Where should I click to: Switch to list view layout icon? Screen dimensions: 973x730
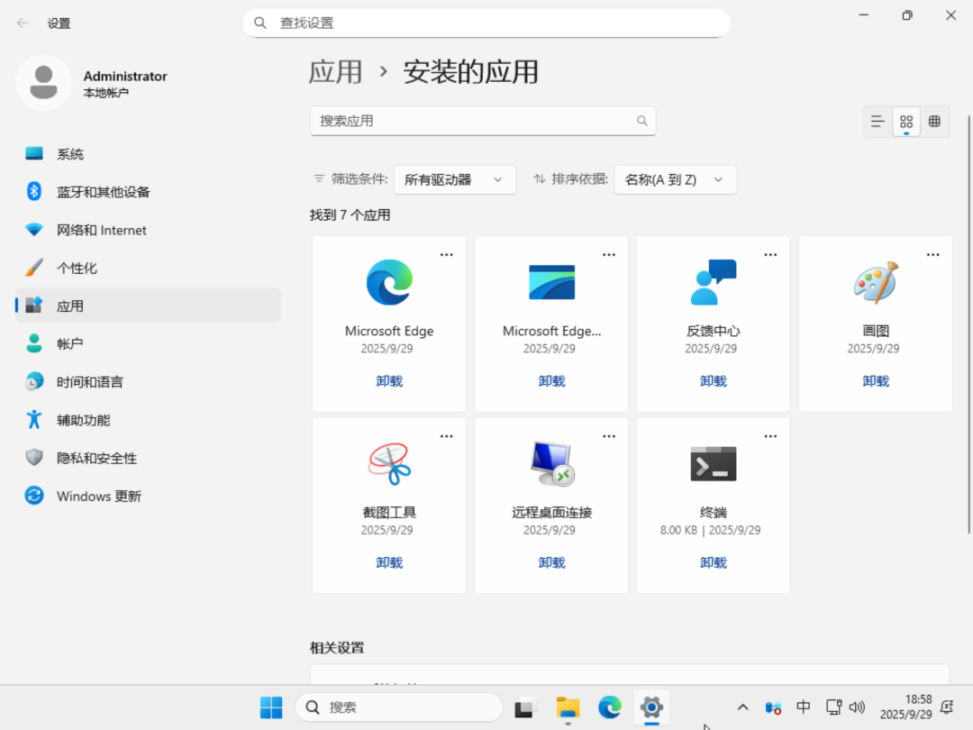point(877,121)
